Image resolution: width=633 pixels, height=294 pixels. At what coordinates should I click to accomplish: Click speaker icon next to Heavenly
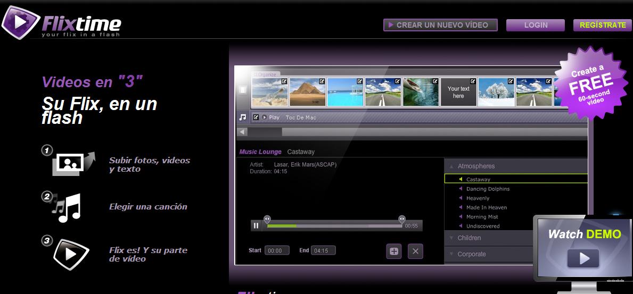(461, 198)
